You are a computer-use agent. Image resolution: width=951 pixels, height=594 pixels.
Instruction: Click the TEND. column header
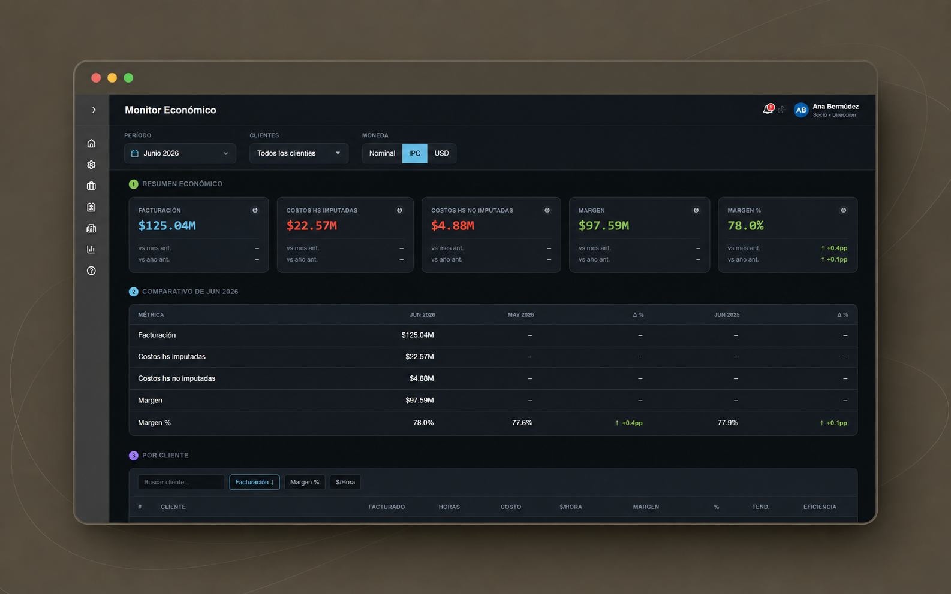click(761, 507)
